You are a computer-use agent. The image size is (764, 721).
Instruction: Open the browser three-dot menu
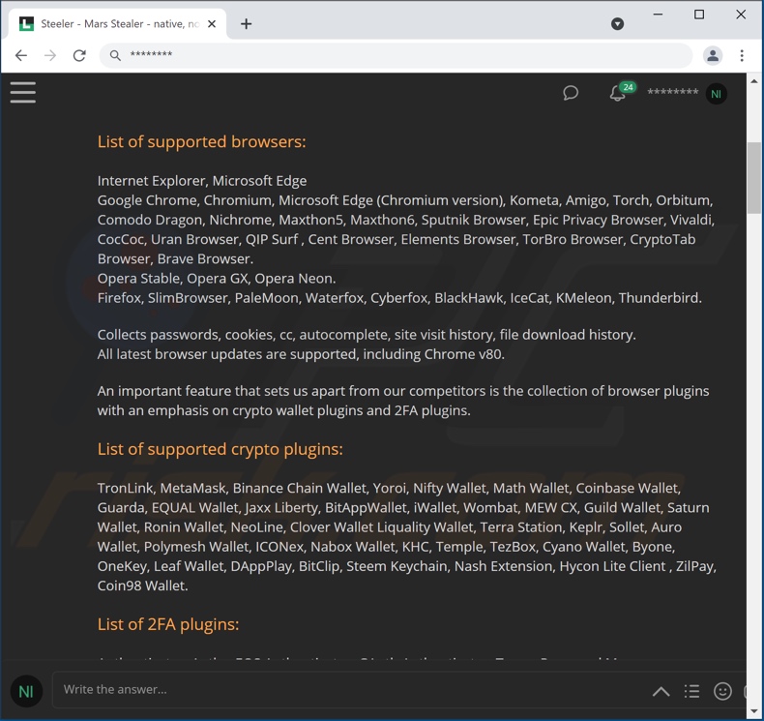click(x=742, y=55)
